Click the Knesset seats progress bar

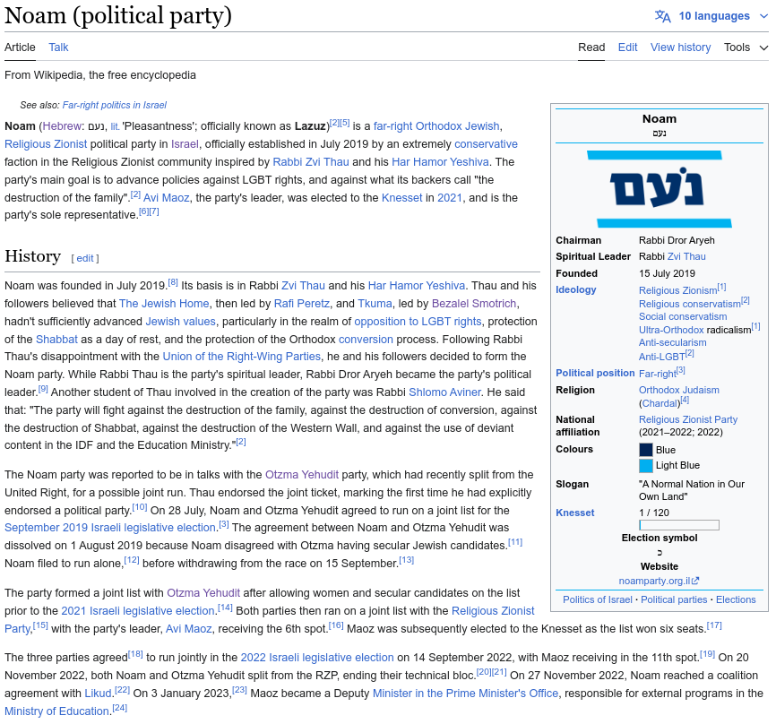[679, 525]
